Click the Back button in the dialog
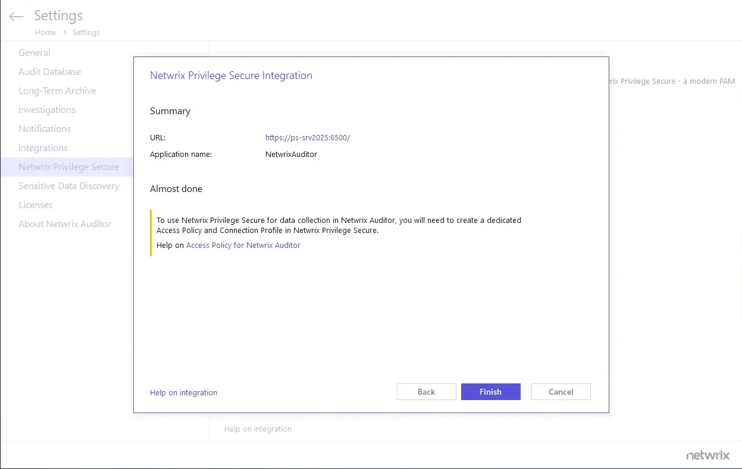The height and width of the screenshot is (469, 742). pyautogui.click(x=426, y=392)
